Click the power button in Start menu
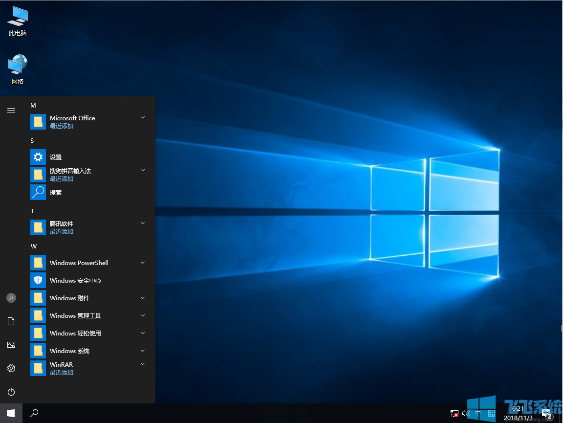 [11, 392]
